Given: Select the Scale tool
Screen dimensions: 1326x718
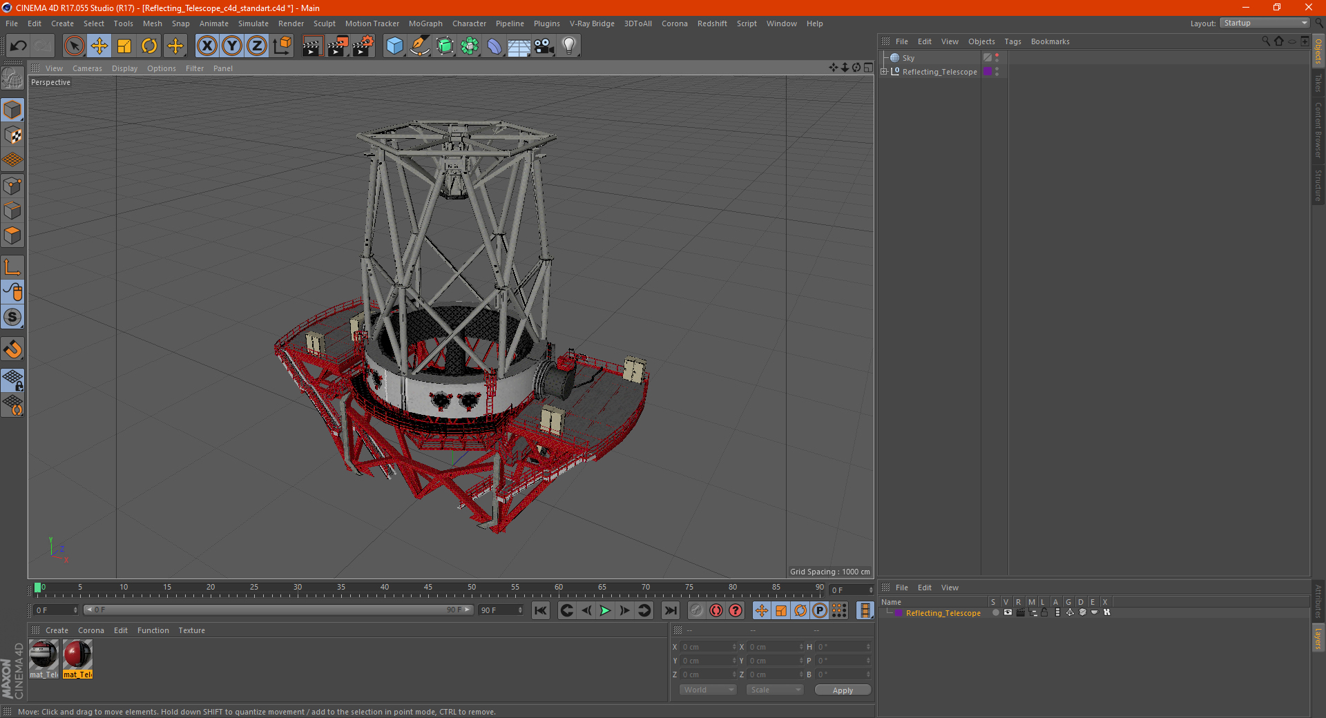Looking at the screenshot, I should [x=124, y=46].
